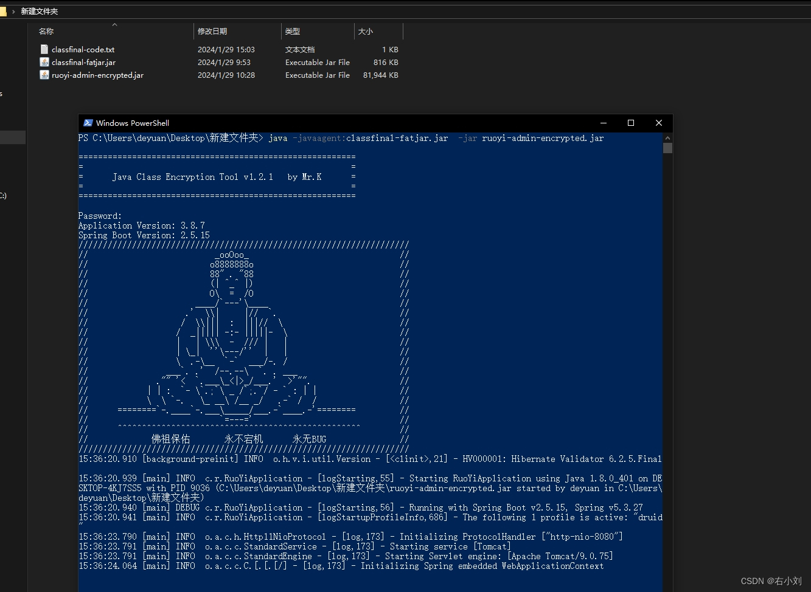Click the PowerShell icon in the window title bar
The width and height of the screenshot is (811, 592).
[88, 123]
